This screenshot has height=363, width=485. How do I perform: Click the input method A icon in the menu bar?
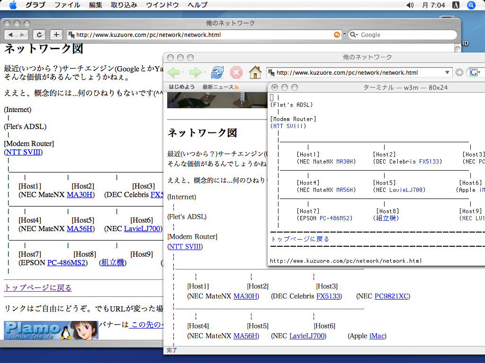pyautogui.click(x=456, y=5)
